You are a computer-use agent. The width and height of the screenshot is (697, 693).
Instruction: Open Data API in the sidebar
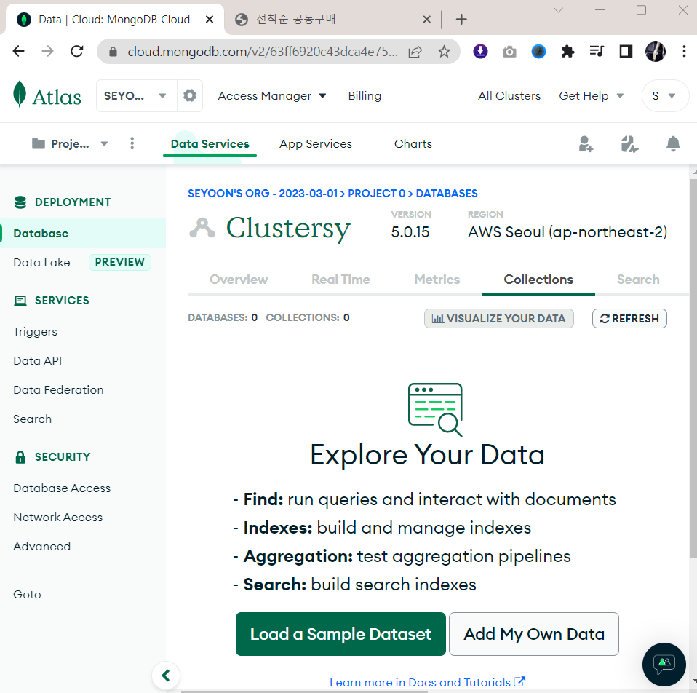[x=37, y=361]
